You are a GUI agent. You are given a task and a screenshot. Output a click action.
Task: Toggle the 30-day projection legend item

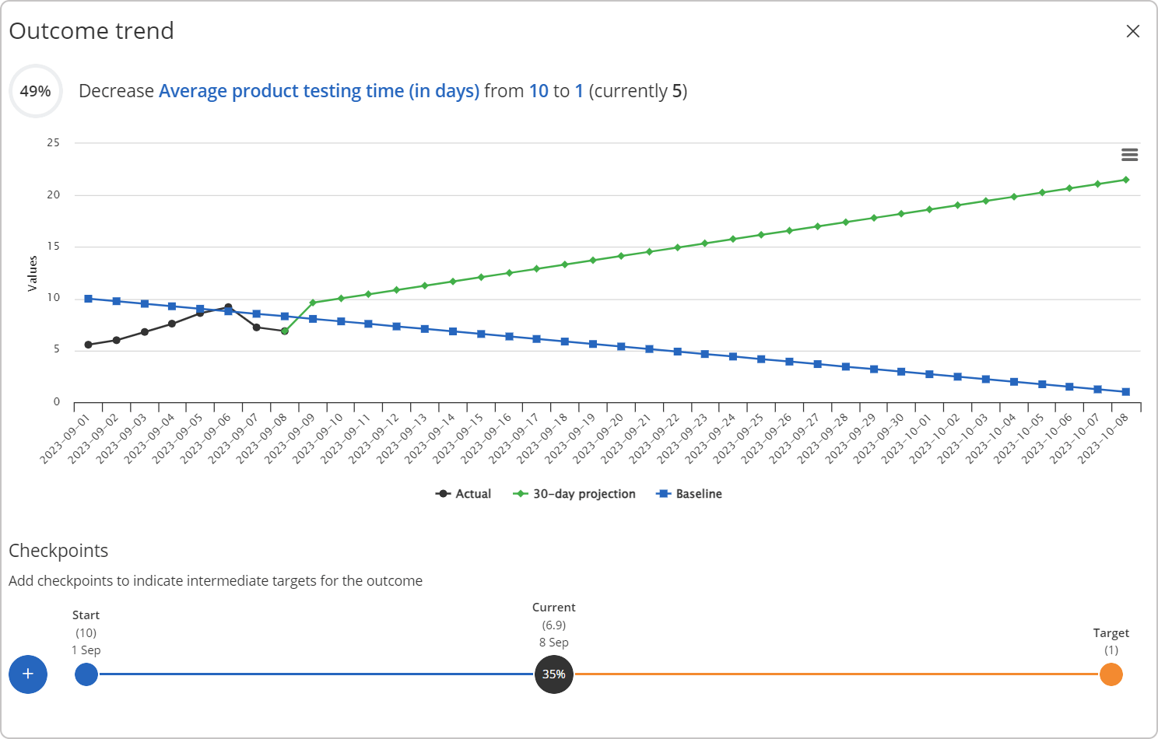tap(575, 494)
